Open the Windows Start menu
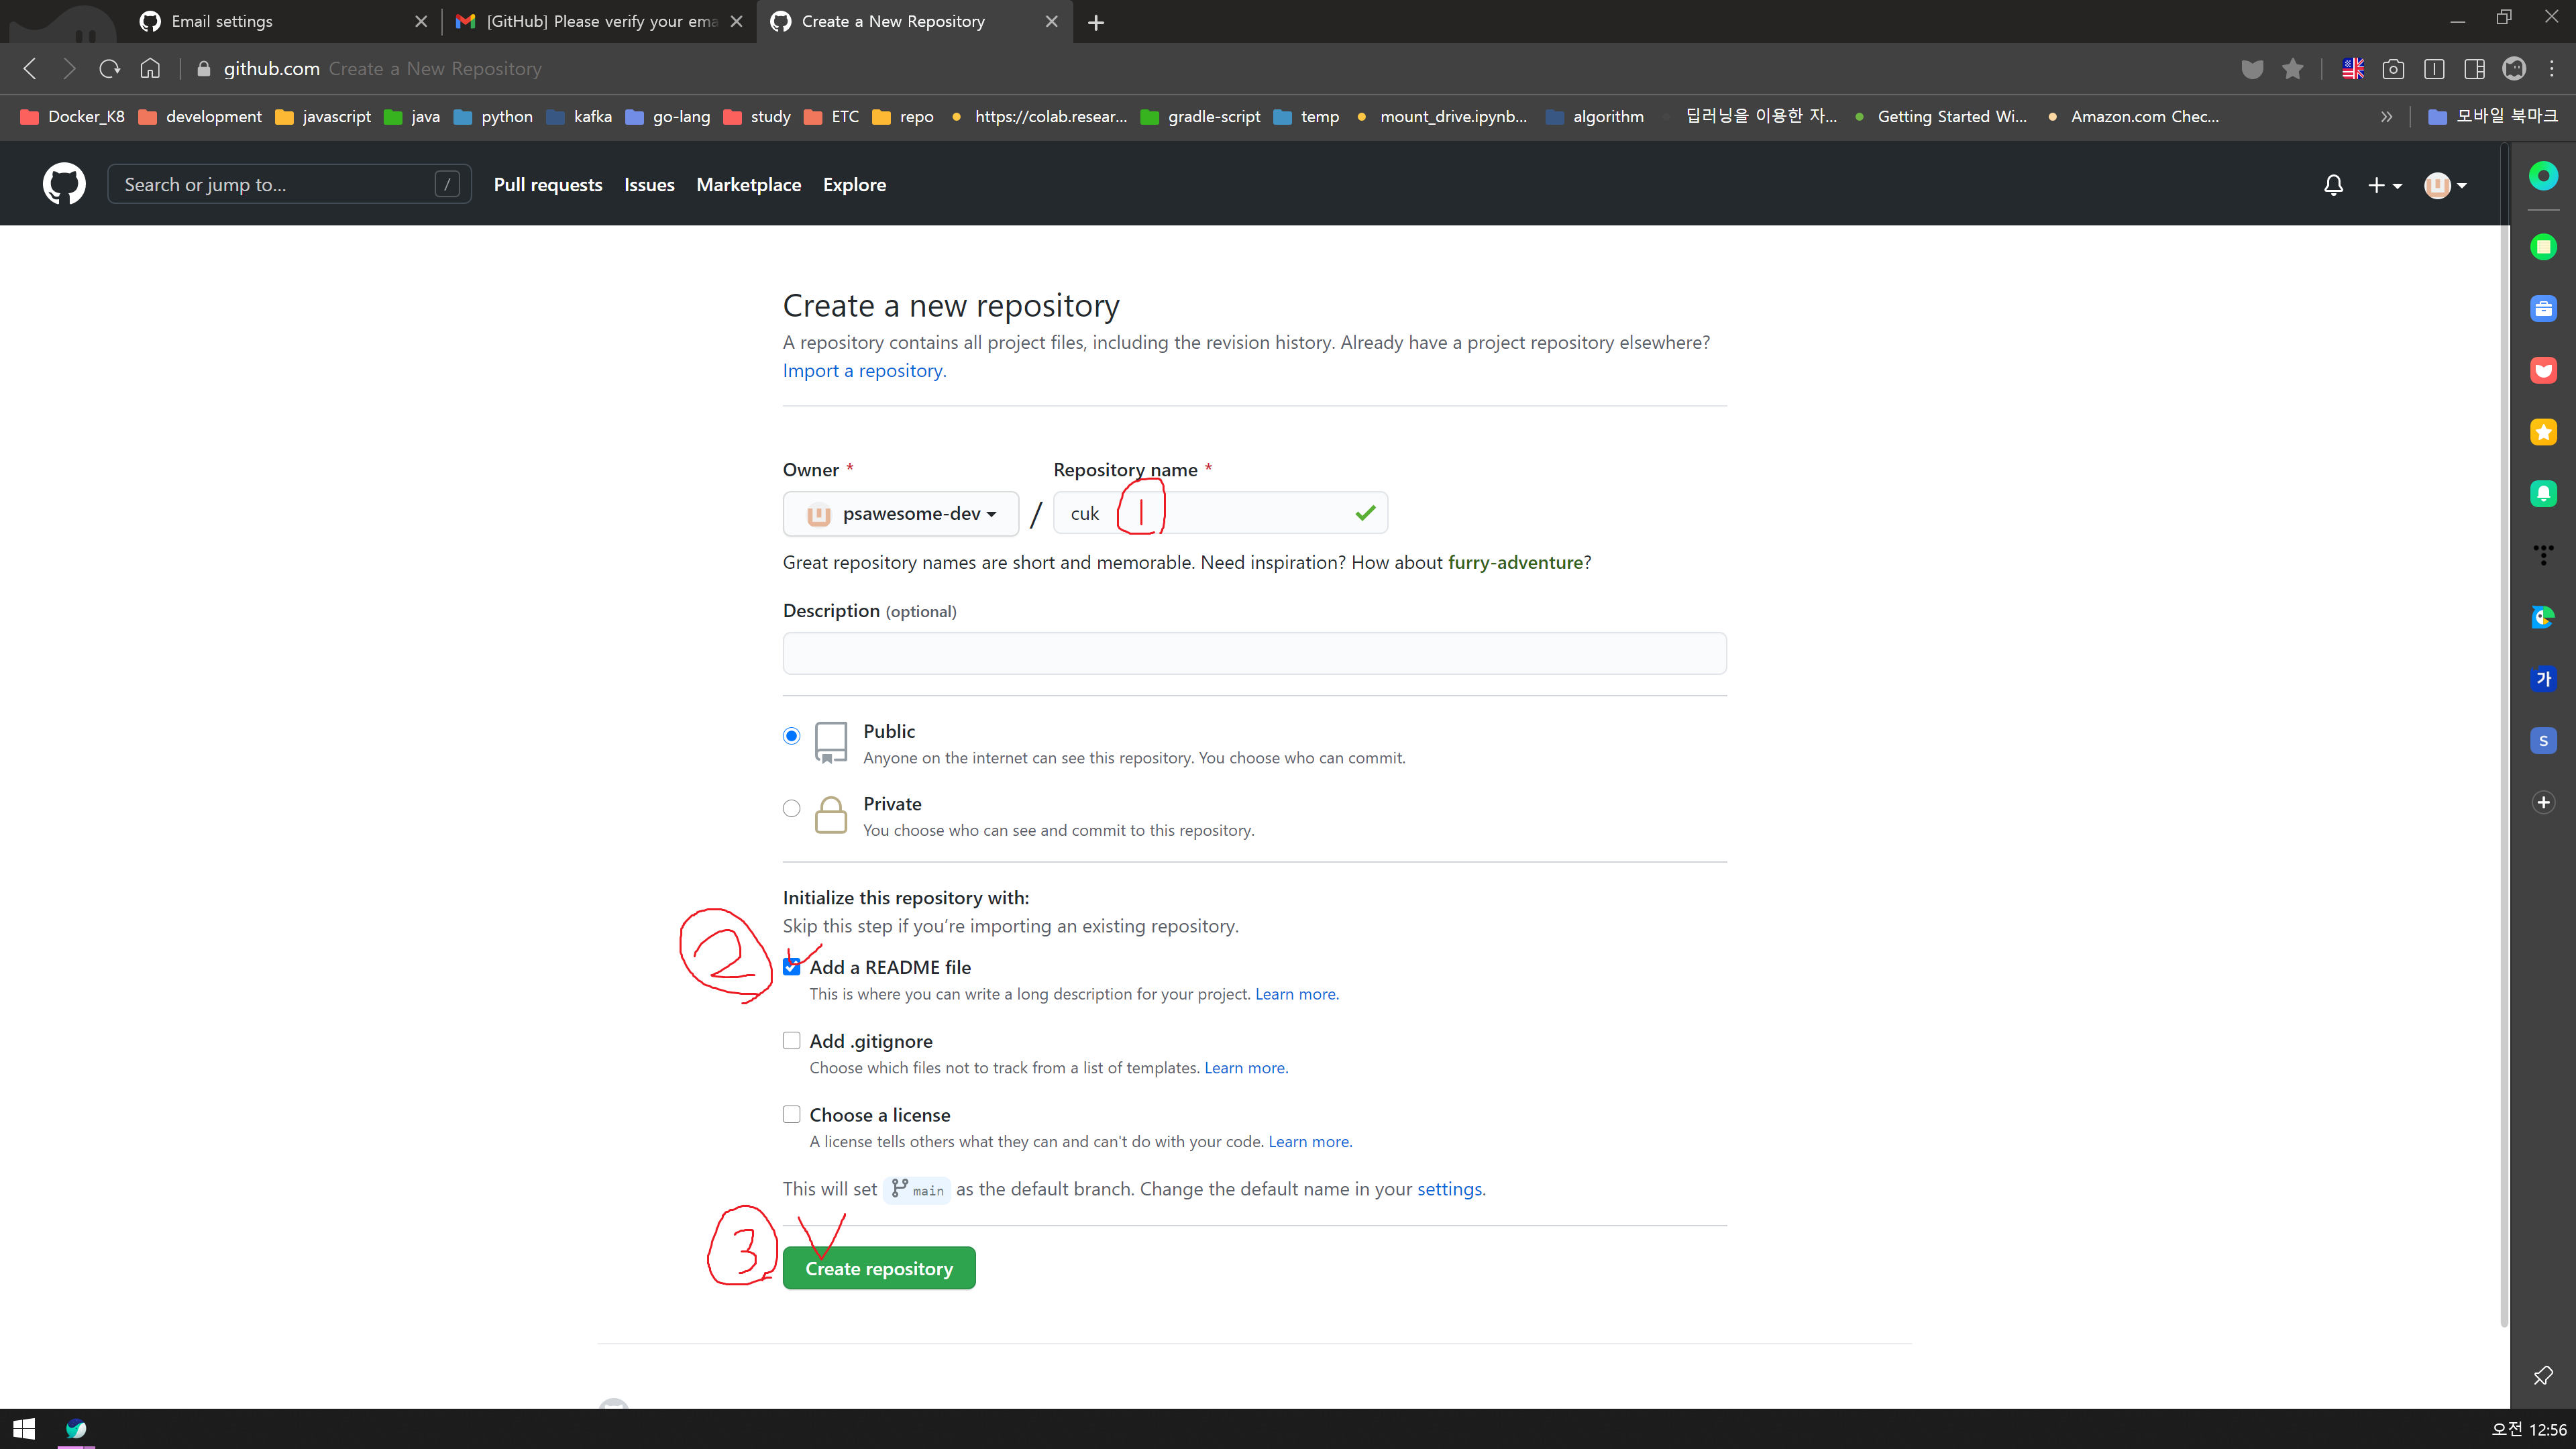 [x=24, y=1429]
